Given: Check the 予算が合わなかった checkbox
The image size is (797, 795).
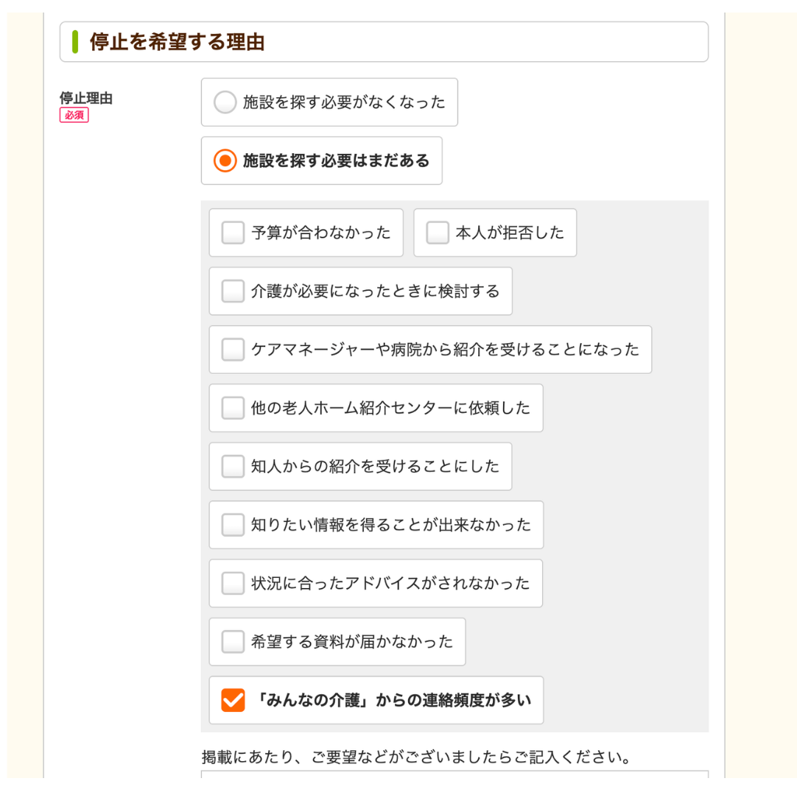Looking at the screenshot, I should click(232, 233).
